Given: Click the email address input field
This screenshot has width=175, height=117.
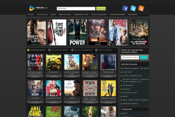Looking at the screenshot, I should click(x=130, y=57).
